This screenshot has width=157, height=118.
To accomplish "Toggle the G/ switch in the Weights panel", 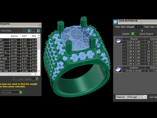I will [27, 31].
